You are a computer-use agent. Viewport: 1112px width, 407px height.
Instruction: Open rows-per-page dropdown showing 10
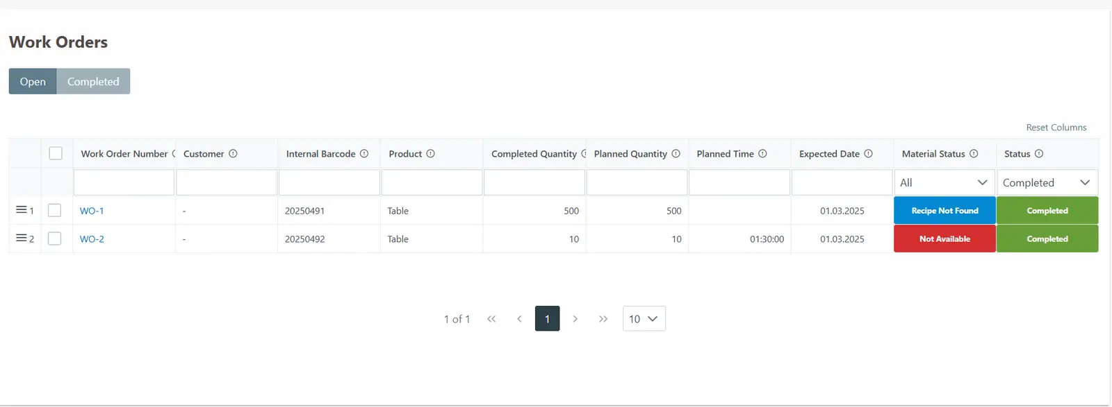pyautogui.click(x=644, y=319)
